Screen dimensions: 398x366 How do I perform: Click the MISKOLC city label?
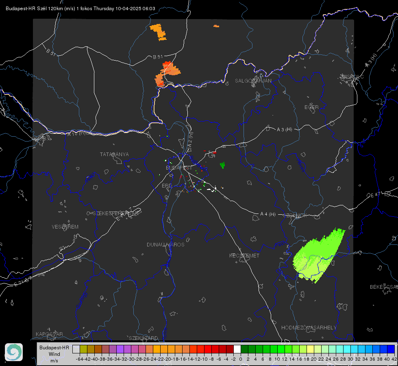coord(352,76)
